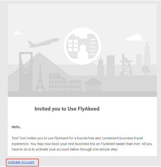Click the Test Test invitation paragraph
The height and width of the screenshot is (167, 161).
point(82,144)
